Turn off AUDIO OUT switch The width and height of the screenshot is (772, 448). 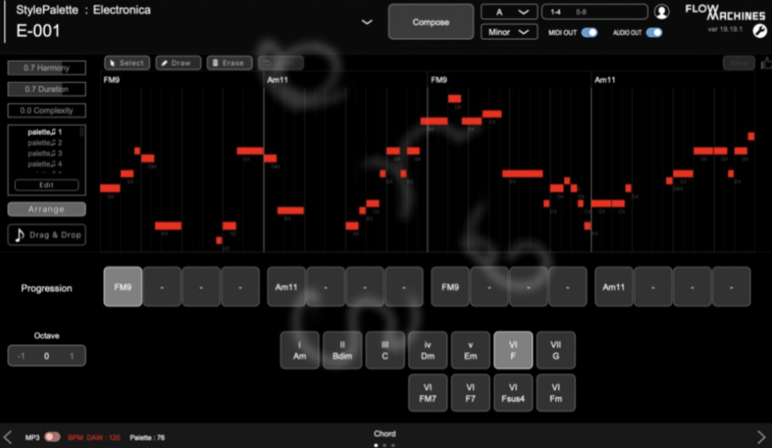(654, 32)
